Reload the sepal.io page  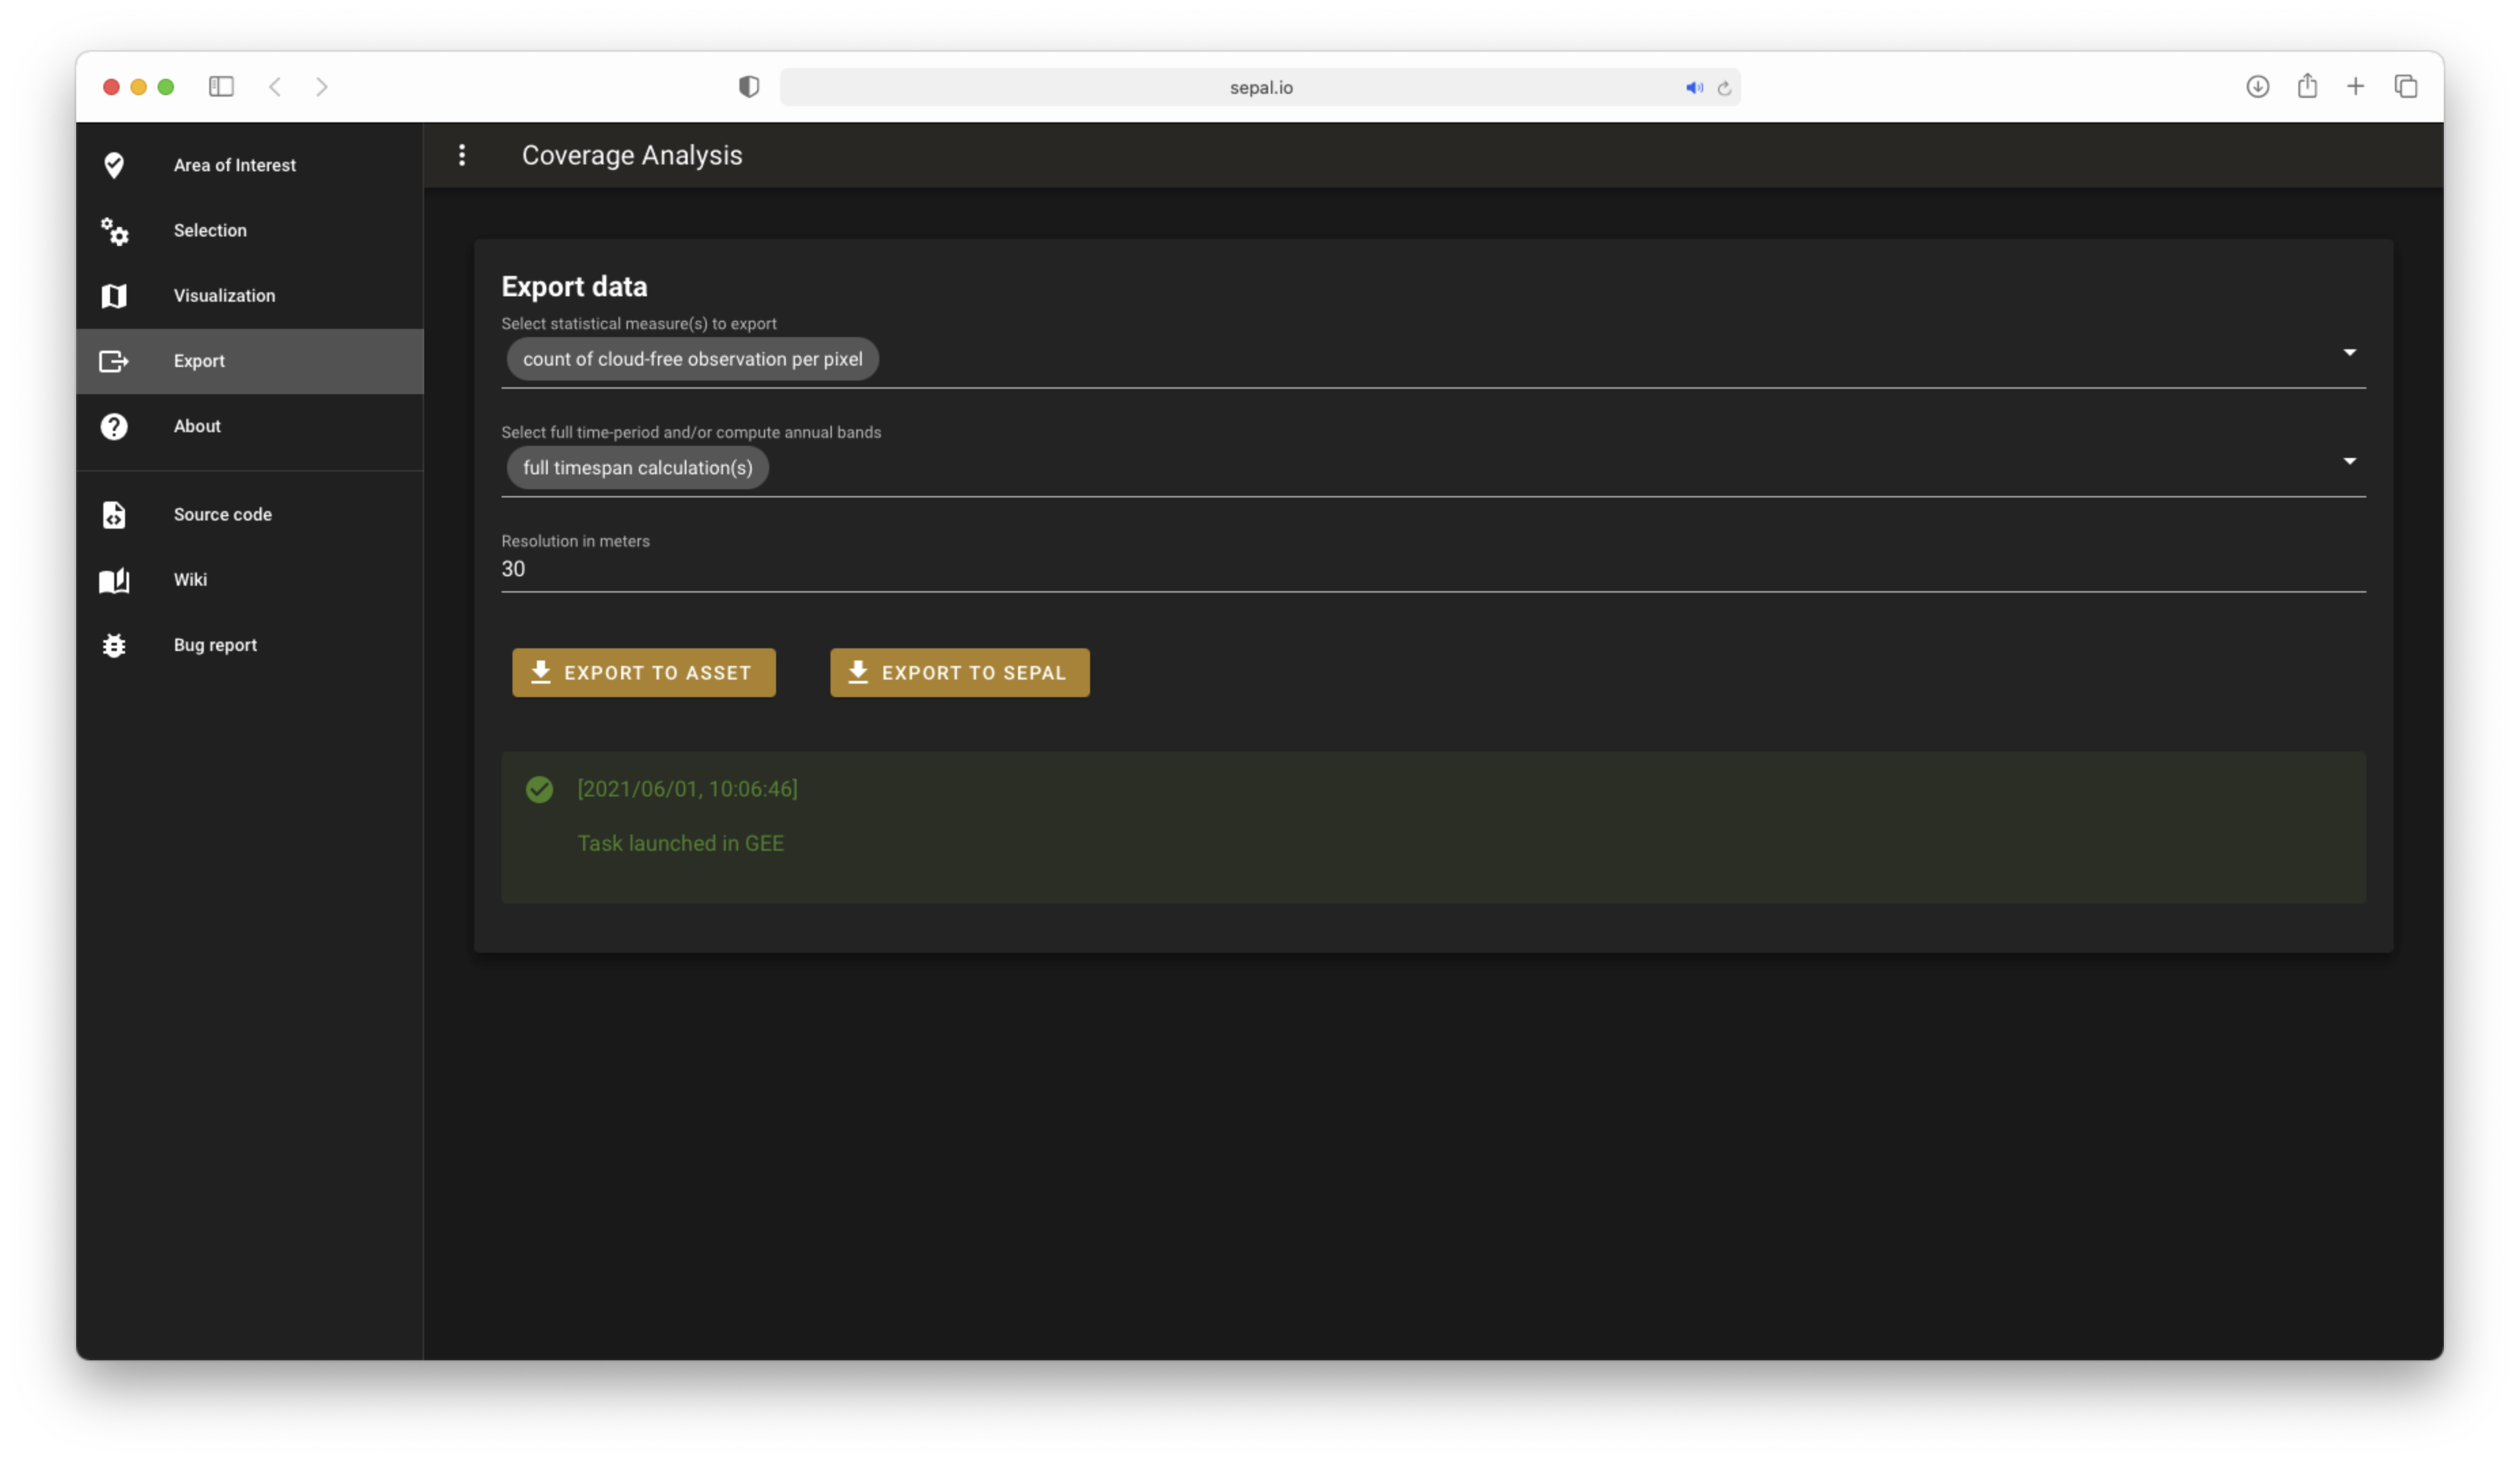coord(1724,88)
